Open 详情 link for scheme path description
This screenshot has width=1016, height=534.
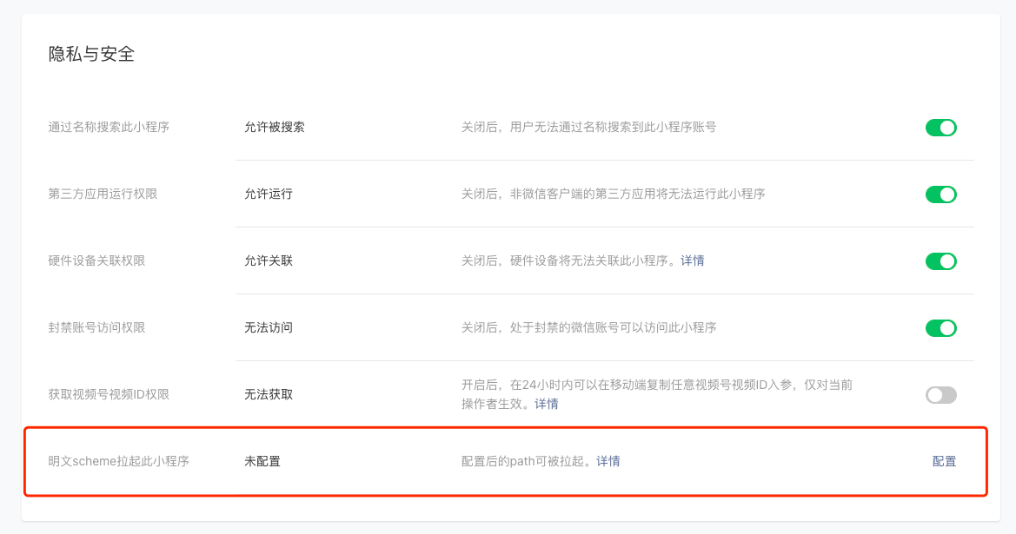(x=608, y=461)
